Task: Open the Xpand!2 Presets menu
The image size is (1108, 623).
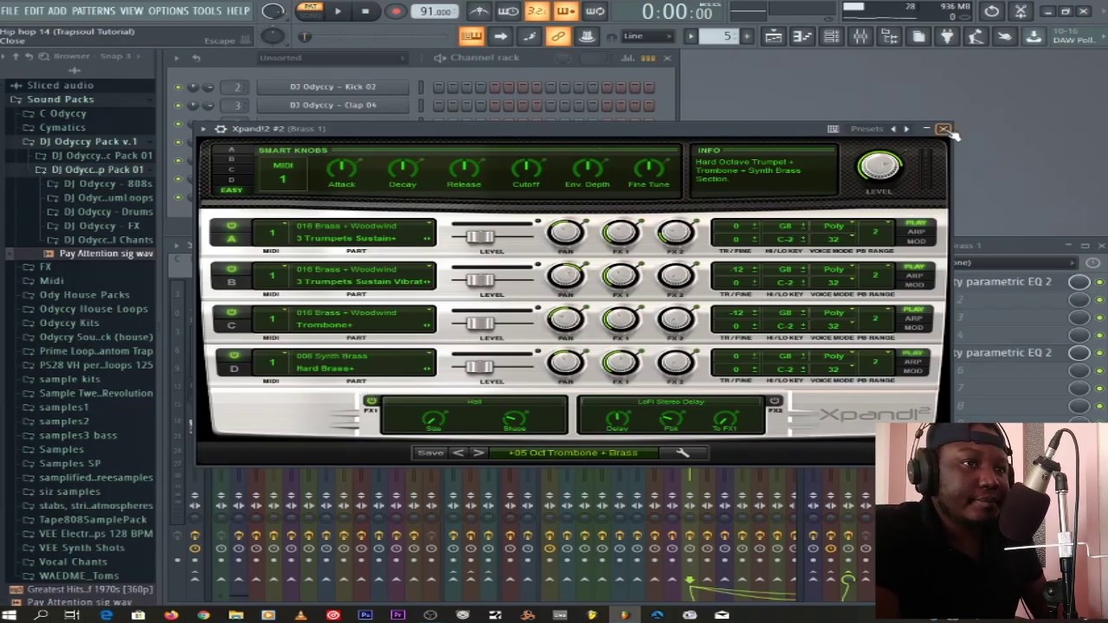Action: click(x=866, y=129)
